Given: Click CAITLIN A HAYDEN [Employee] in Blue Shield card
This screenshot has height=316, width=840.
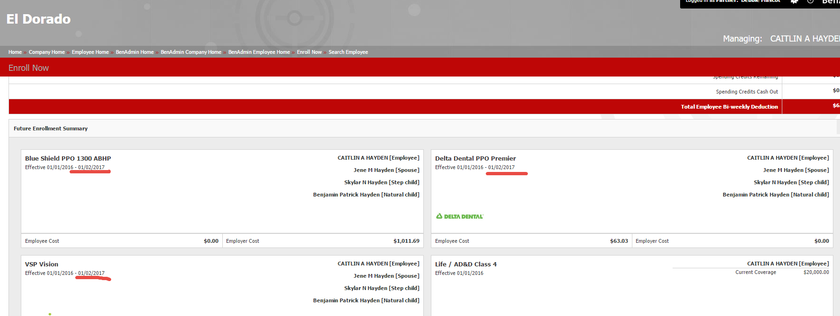Looking at the screenshot, I should coord(378,158).
